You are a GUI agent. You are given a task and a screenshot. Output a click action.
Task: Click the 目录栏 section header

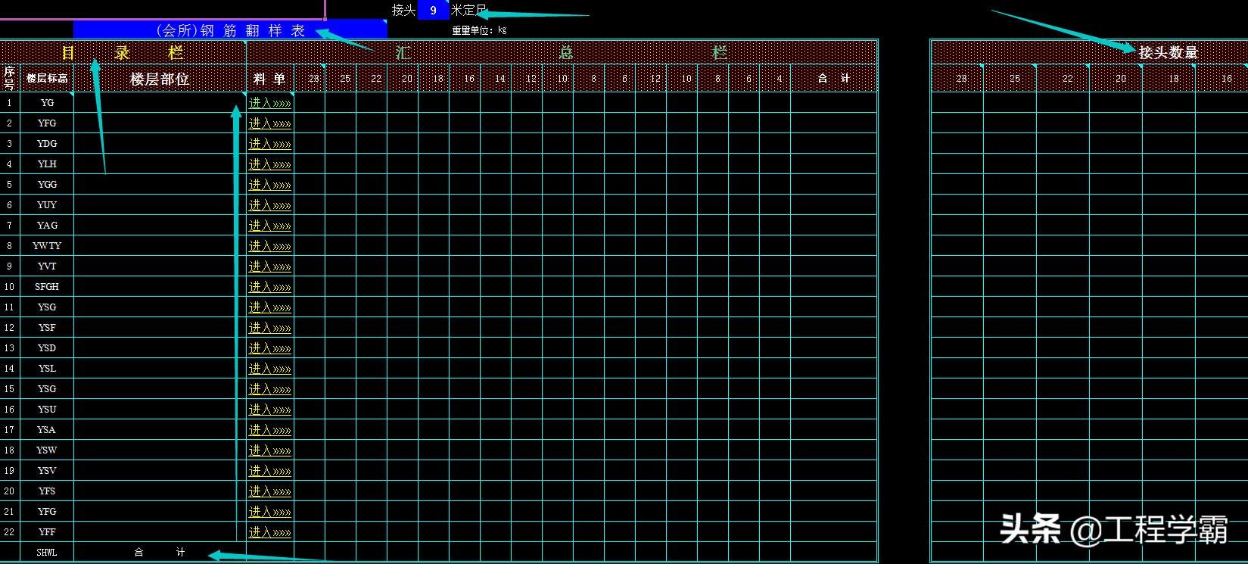[123, 53]
